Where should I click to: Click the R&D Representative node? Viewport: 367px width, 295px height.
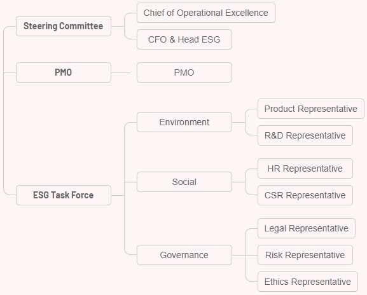(305, 135)
